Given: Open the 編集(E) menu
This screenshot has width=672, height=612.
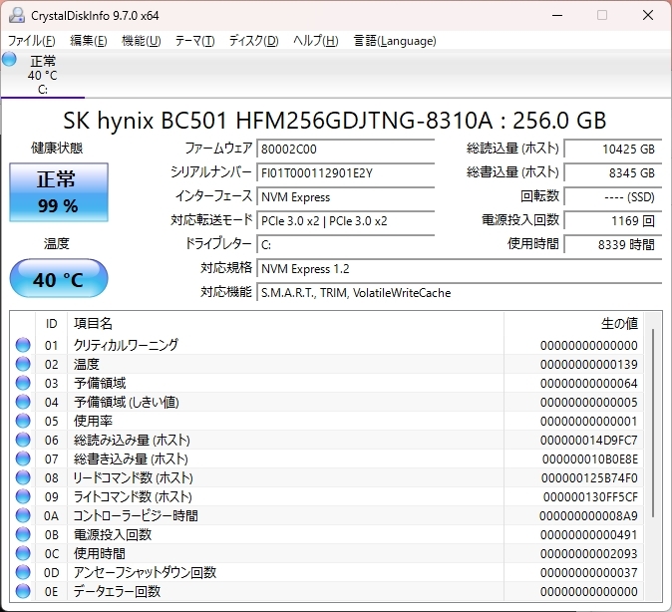Looking at the screenshot, I should coord(89,41).
